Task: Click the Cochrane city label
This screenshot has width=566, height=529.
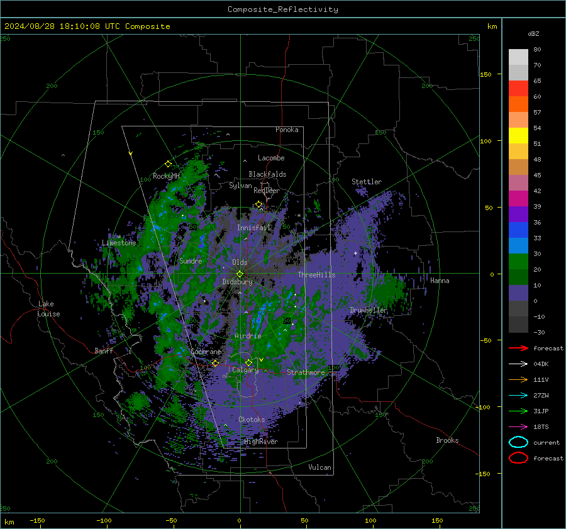Action: click(206, 352)
